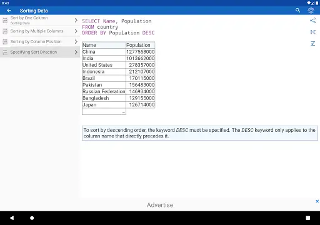Select the Japan cell
320x225 pixels.
[104, 105]
